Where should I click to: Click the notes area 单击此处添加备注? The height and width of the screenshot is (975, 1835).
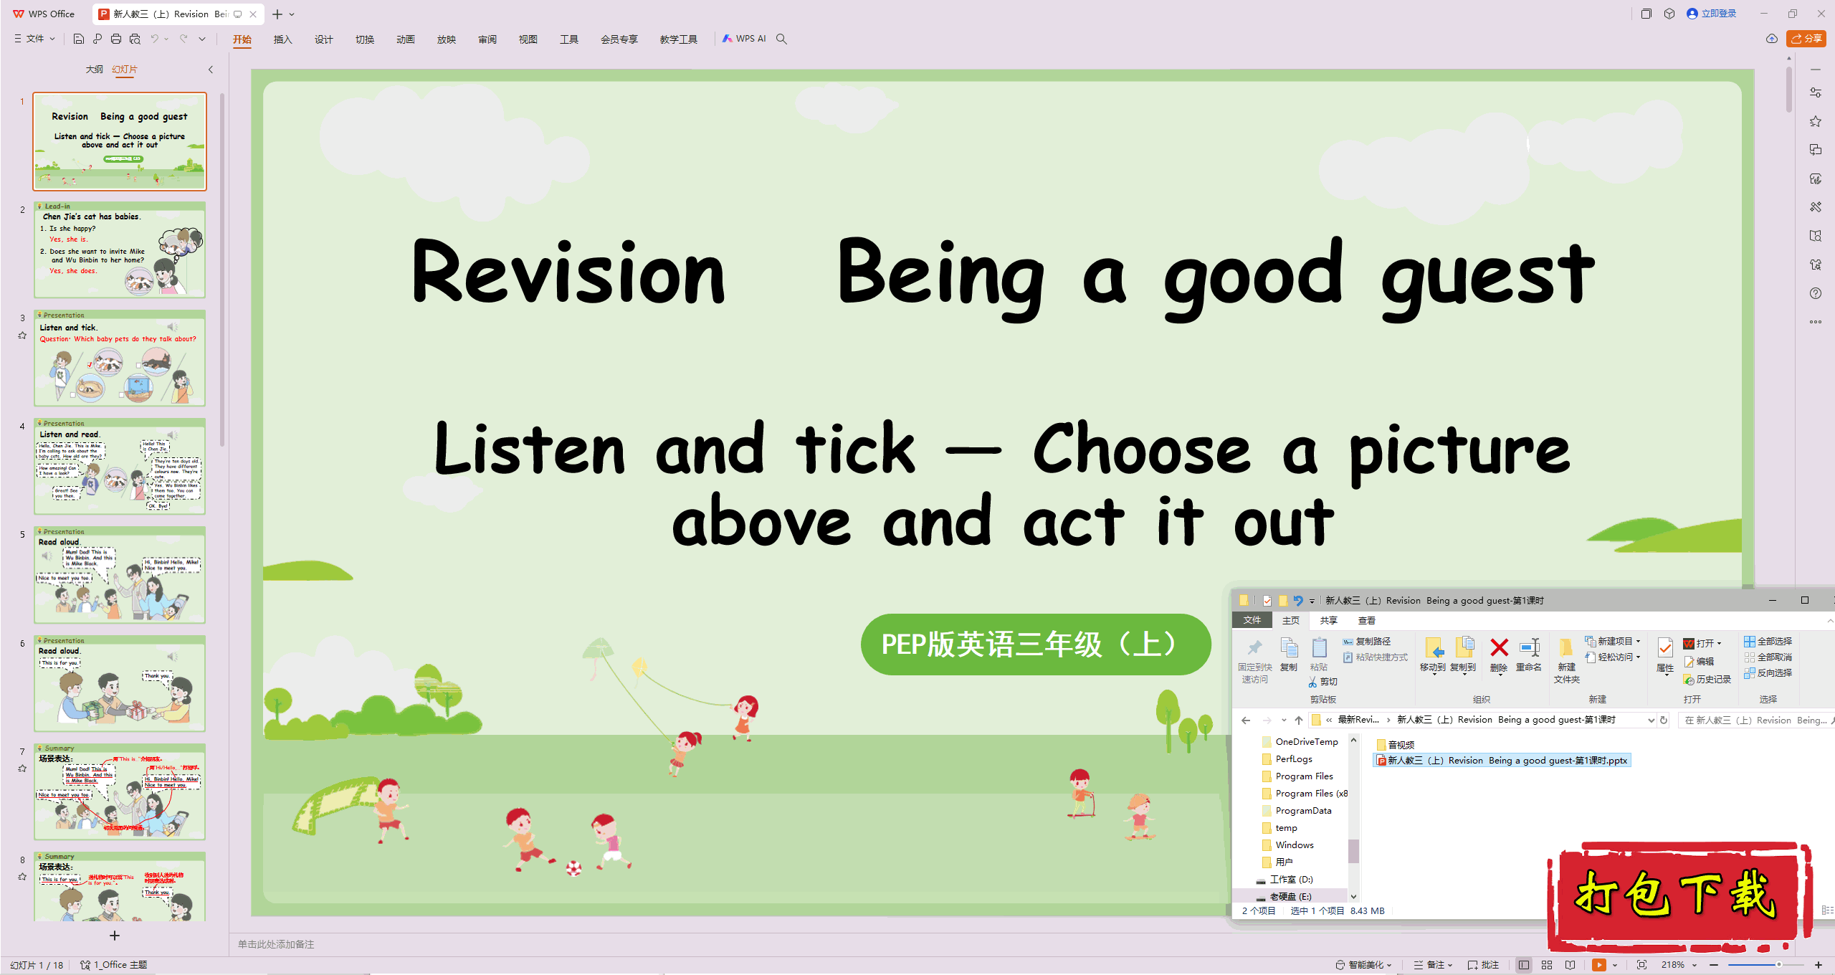pyautogui.click(x=276, y=944)
